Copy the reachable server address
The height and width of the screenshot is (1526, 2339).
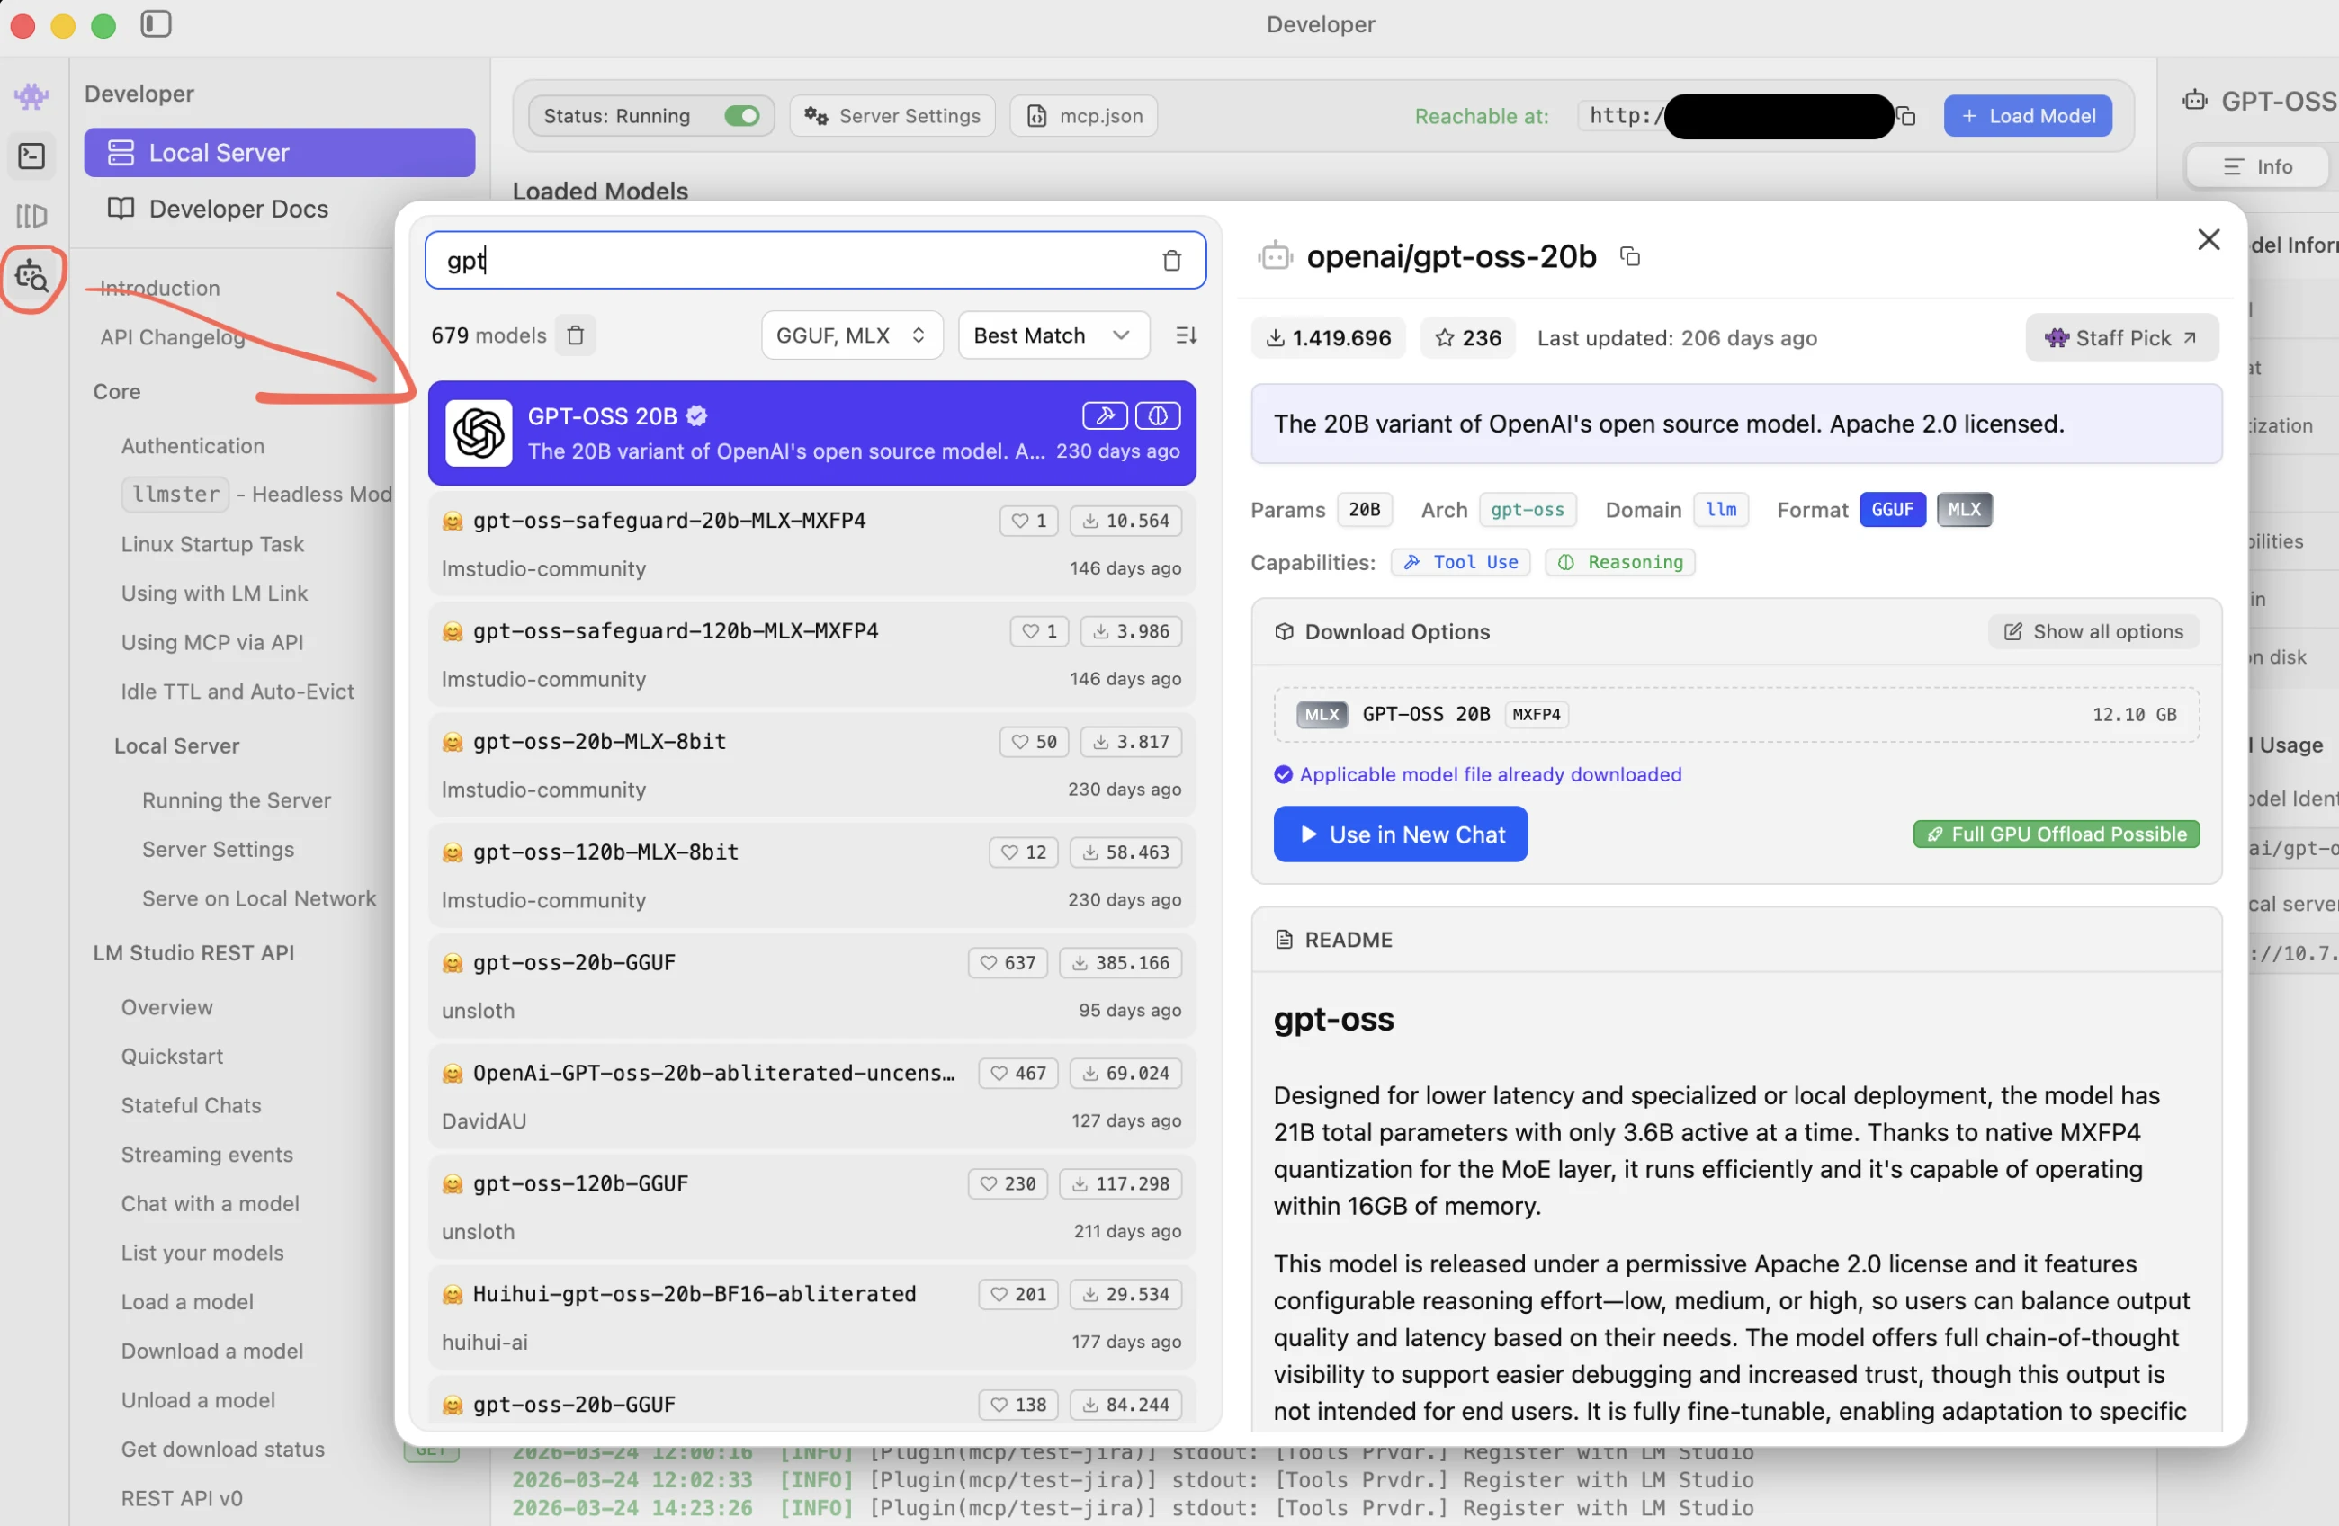point(1905,117)
